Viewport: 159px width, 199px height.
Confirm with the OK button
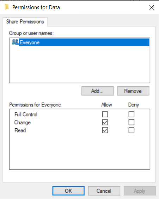click(68, 191)
